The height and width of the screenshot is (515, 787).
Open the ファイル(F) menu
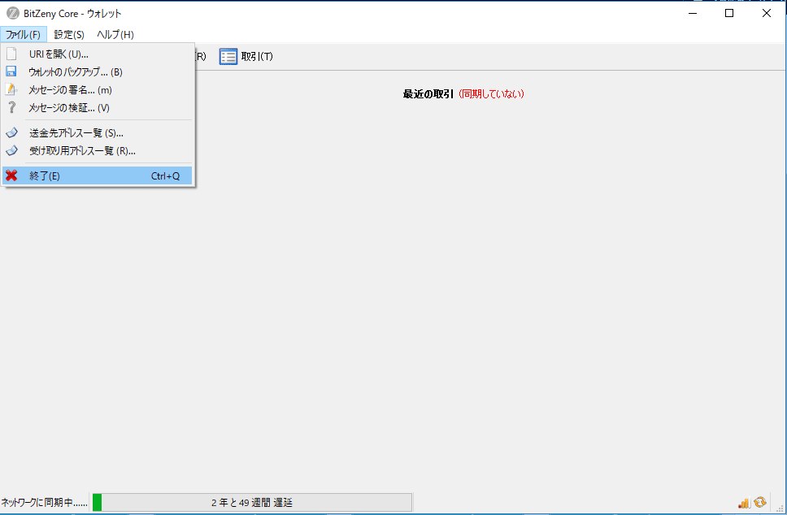pyautogui.click(x=23, y=35)
